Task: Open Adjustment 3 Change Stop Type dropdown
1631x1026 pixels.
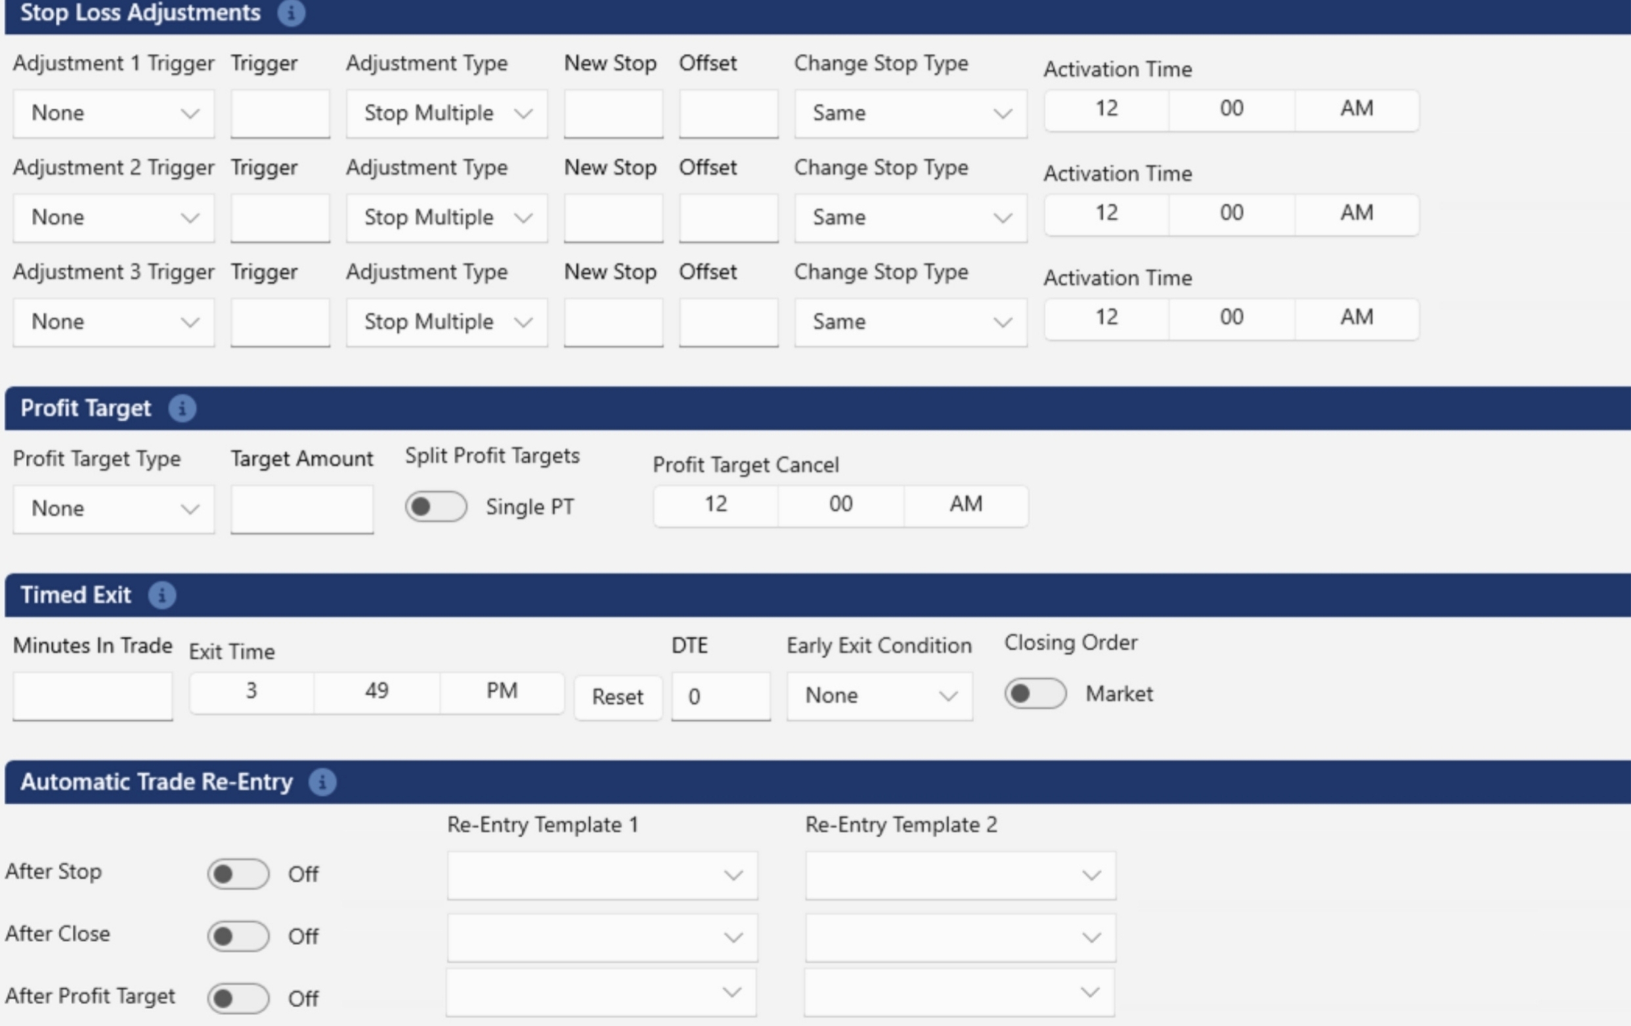Action: point(910,322)
